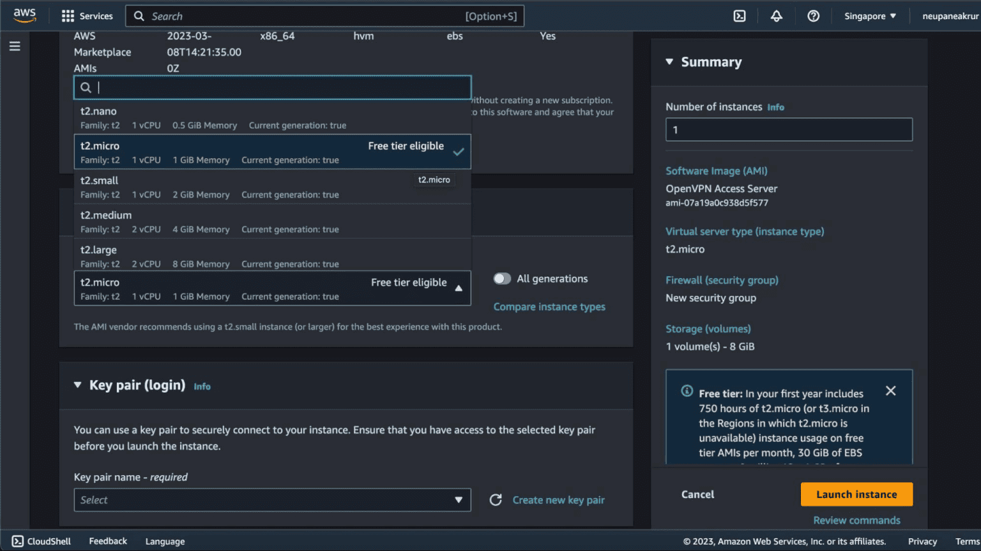
Task: Click the Launch instance button
Action: 856,494
